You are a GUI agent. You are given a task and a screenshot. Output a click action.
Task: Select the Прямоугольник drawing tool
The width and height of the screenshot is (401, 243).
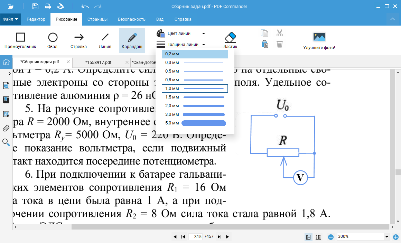coord(20,40)
